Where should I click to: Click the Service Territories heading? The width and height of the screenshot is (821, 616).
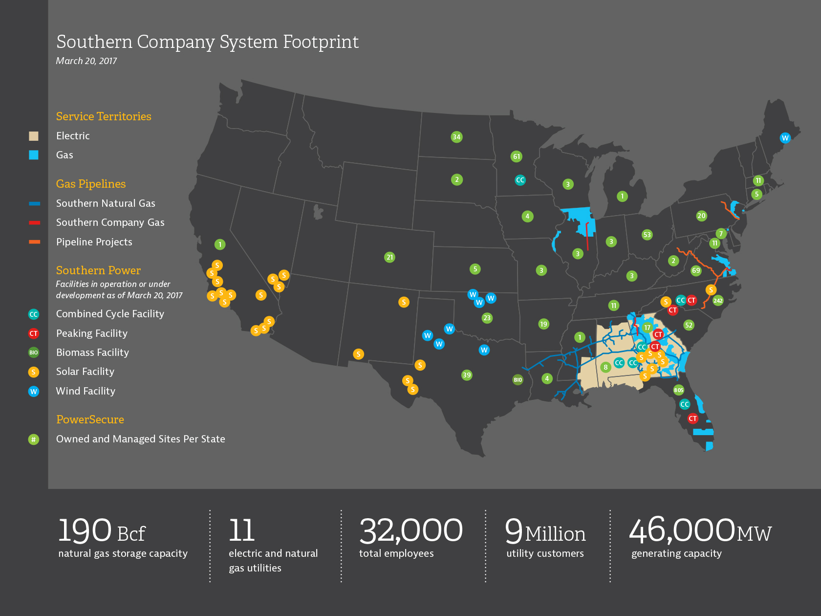[x=104, y=116]
